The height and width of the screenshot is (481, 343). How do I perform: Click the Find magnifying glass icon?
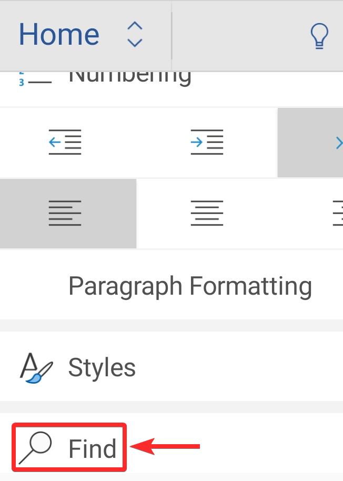point(35,449)
